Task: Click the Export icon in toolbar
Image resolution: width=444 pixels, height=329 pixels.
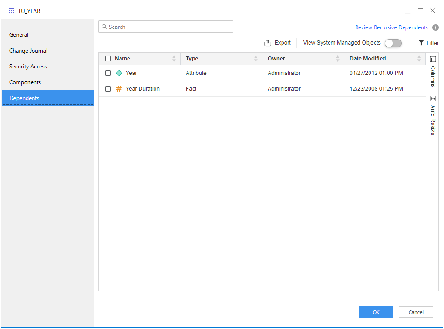Action: pyautogui.click(x=268, y=43)
